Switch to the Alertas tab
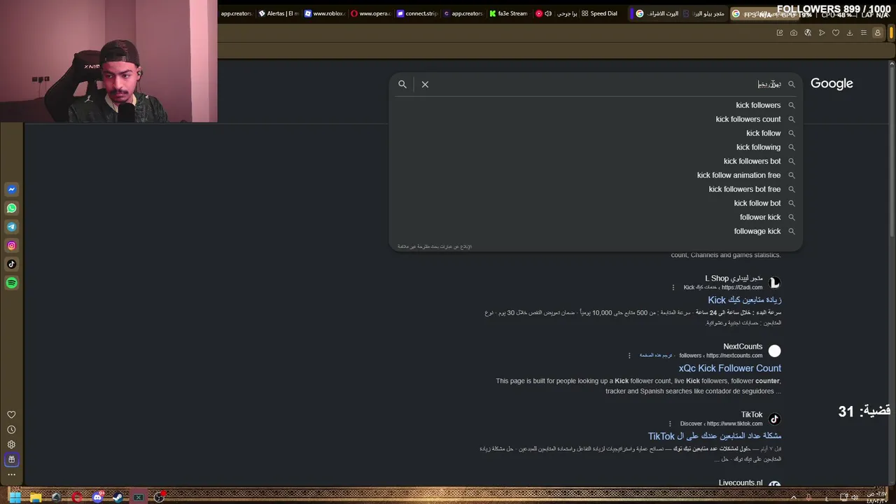The height and width of the screenshot is (504, 896). click(278, 13)
